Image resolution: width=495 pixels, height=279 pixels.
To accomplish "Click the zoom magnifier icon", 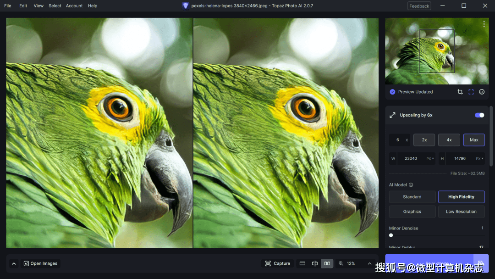I will pos(341,263).
